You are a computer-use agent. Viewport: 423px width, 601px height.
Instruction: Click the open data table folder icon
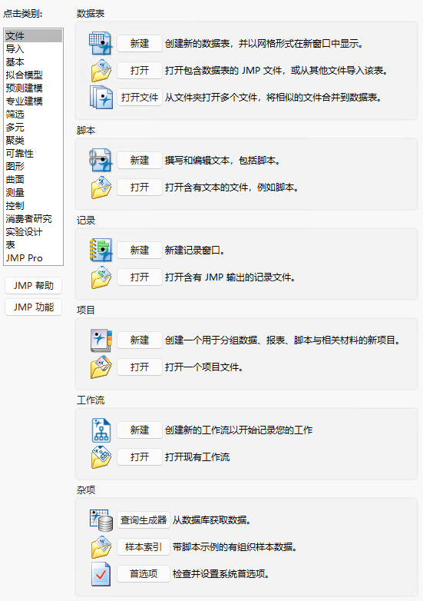tap(101, 71)
